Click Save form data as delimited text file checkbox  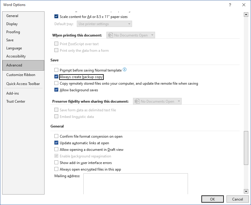point(56,110)
